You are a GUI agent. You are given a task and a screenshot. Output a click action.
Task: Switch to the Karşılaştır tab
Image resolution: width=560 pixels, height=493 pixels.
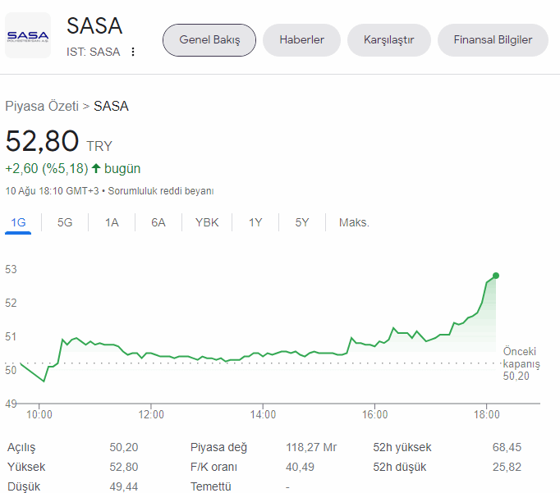389,40
